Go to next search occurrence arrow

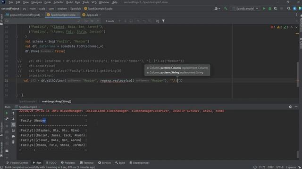pyautogui.click(x=125, y=21)
